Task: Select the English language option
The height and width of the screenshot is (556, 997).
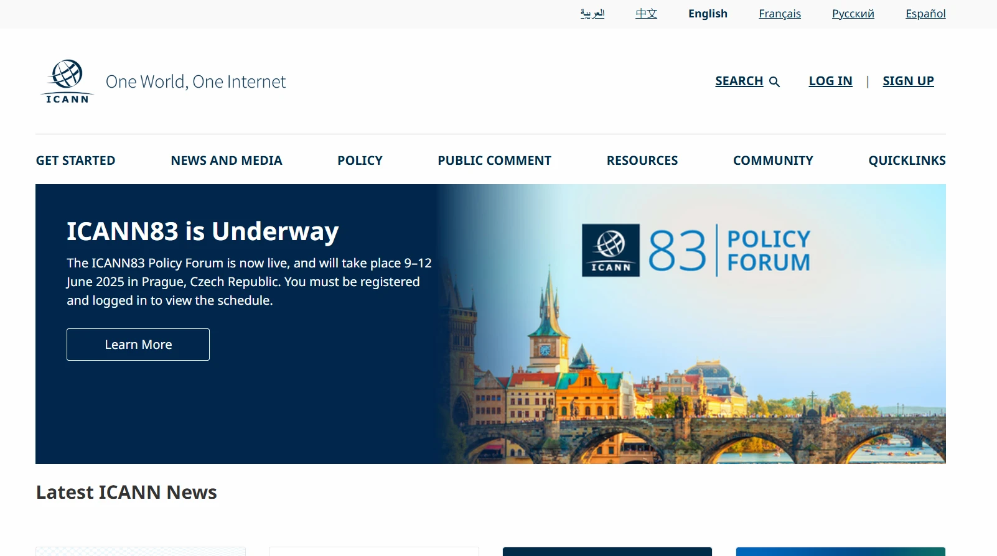Action: (x=708, y=14)
